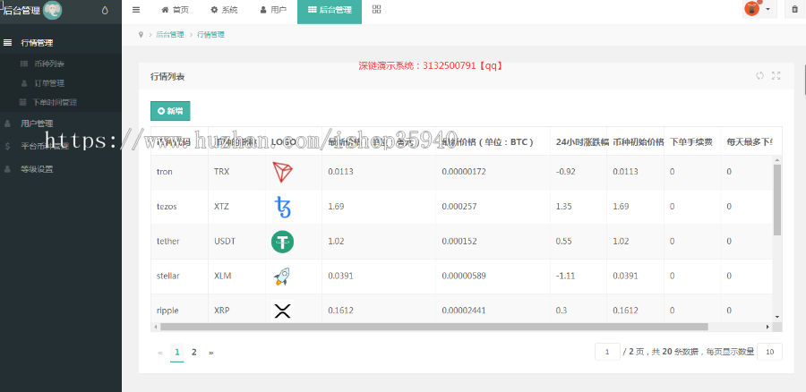Open 币种列表 in the sidebar
The image size is (806, 392).
click(49, 64)
